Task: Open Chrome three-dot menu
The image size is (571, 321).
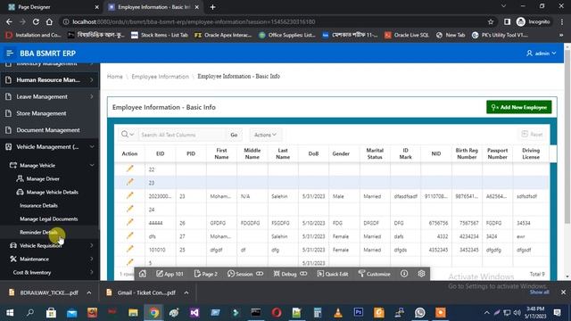Action: (x=562, y=21)
